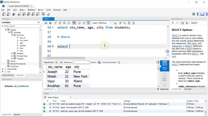Toggle invisible characters icon
Viewport: 208px width, 117px height.
click(129, 23)
